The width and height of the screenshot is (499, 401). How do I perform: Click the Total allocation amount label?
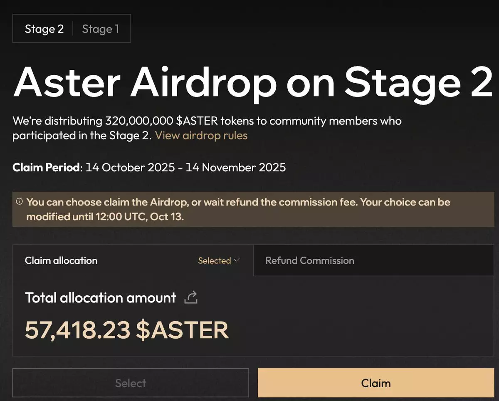click(x=101, y=298)
